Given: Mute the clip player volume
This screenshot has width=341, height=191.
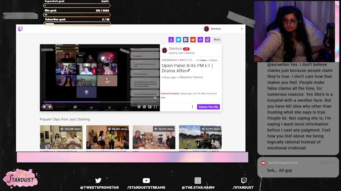Looking at the screenshot, I should click(x=50, y=107).
